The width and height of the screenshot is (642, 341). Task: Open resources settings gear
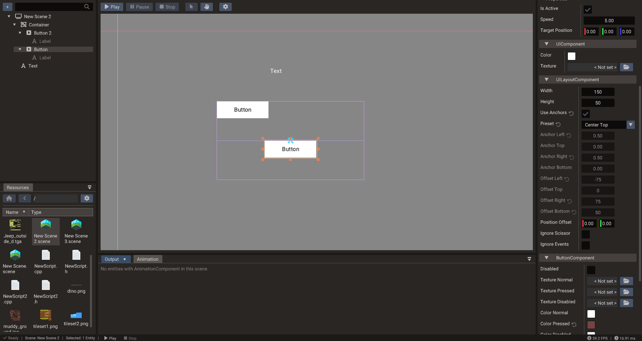[x=87, y=198]
